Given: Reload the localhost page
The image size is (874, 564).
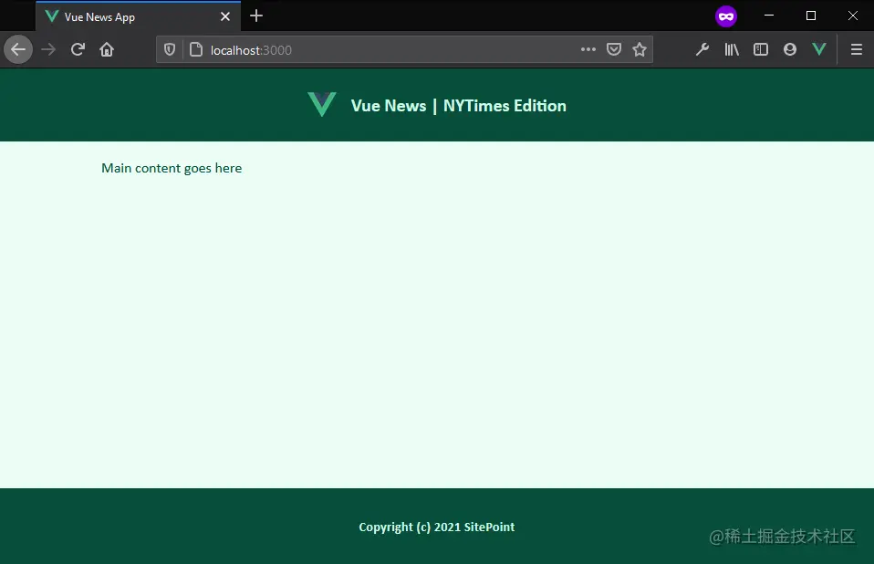Looking at the screenshot, I should click(x=78, y=49).
